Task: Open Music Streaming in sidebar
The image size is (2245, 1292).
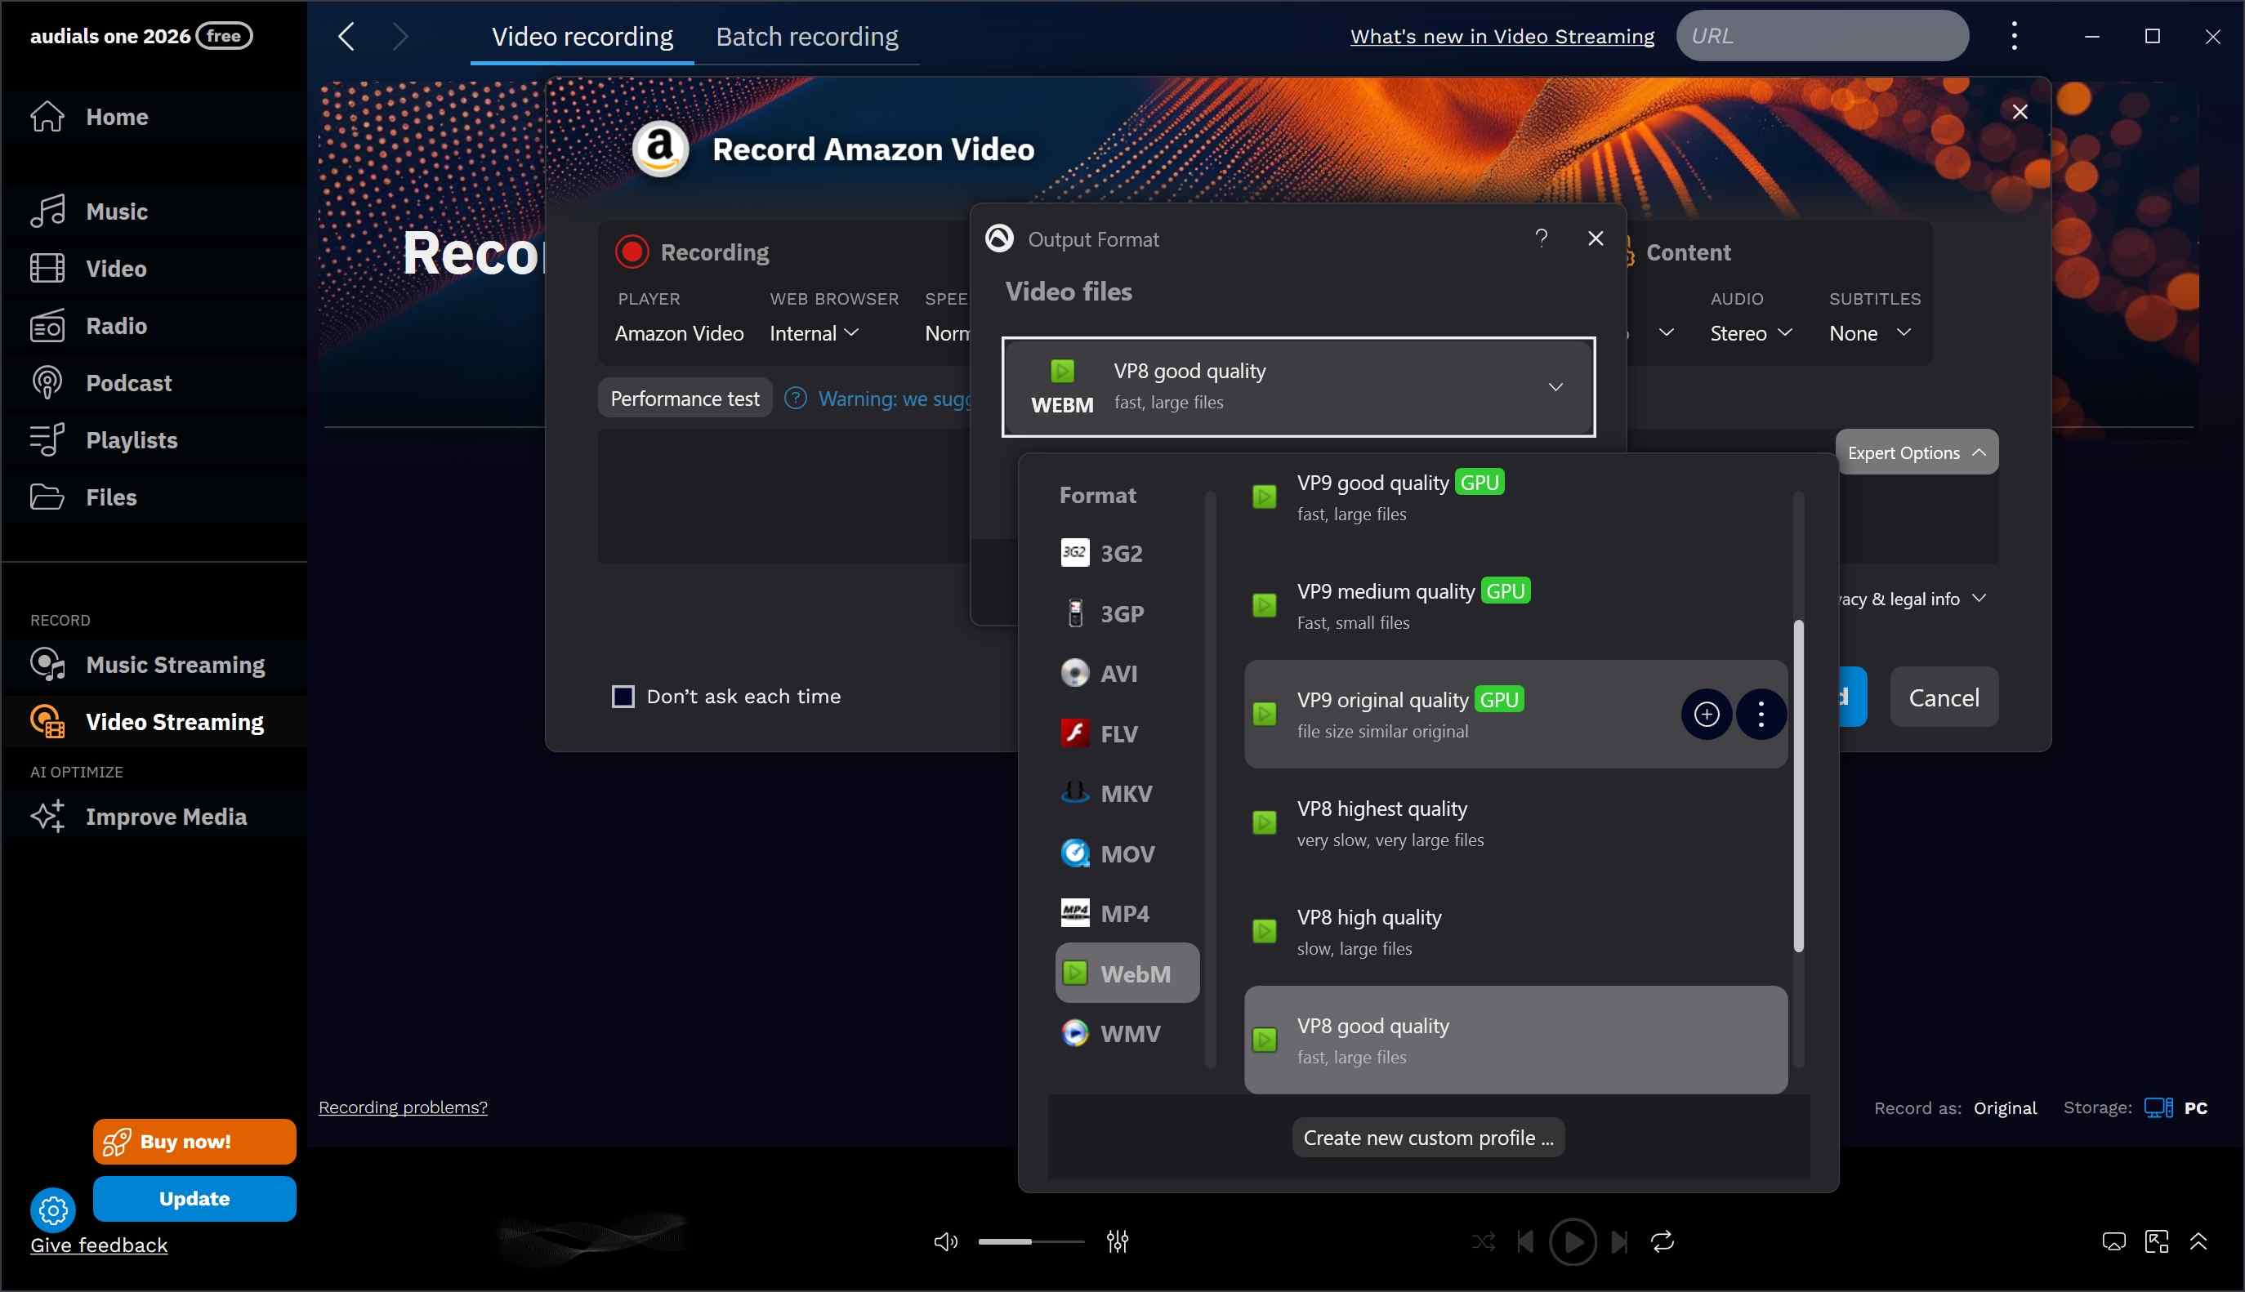Action: click(x=175, y=665)
